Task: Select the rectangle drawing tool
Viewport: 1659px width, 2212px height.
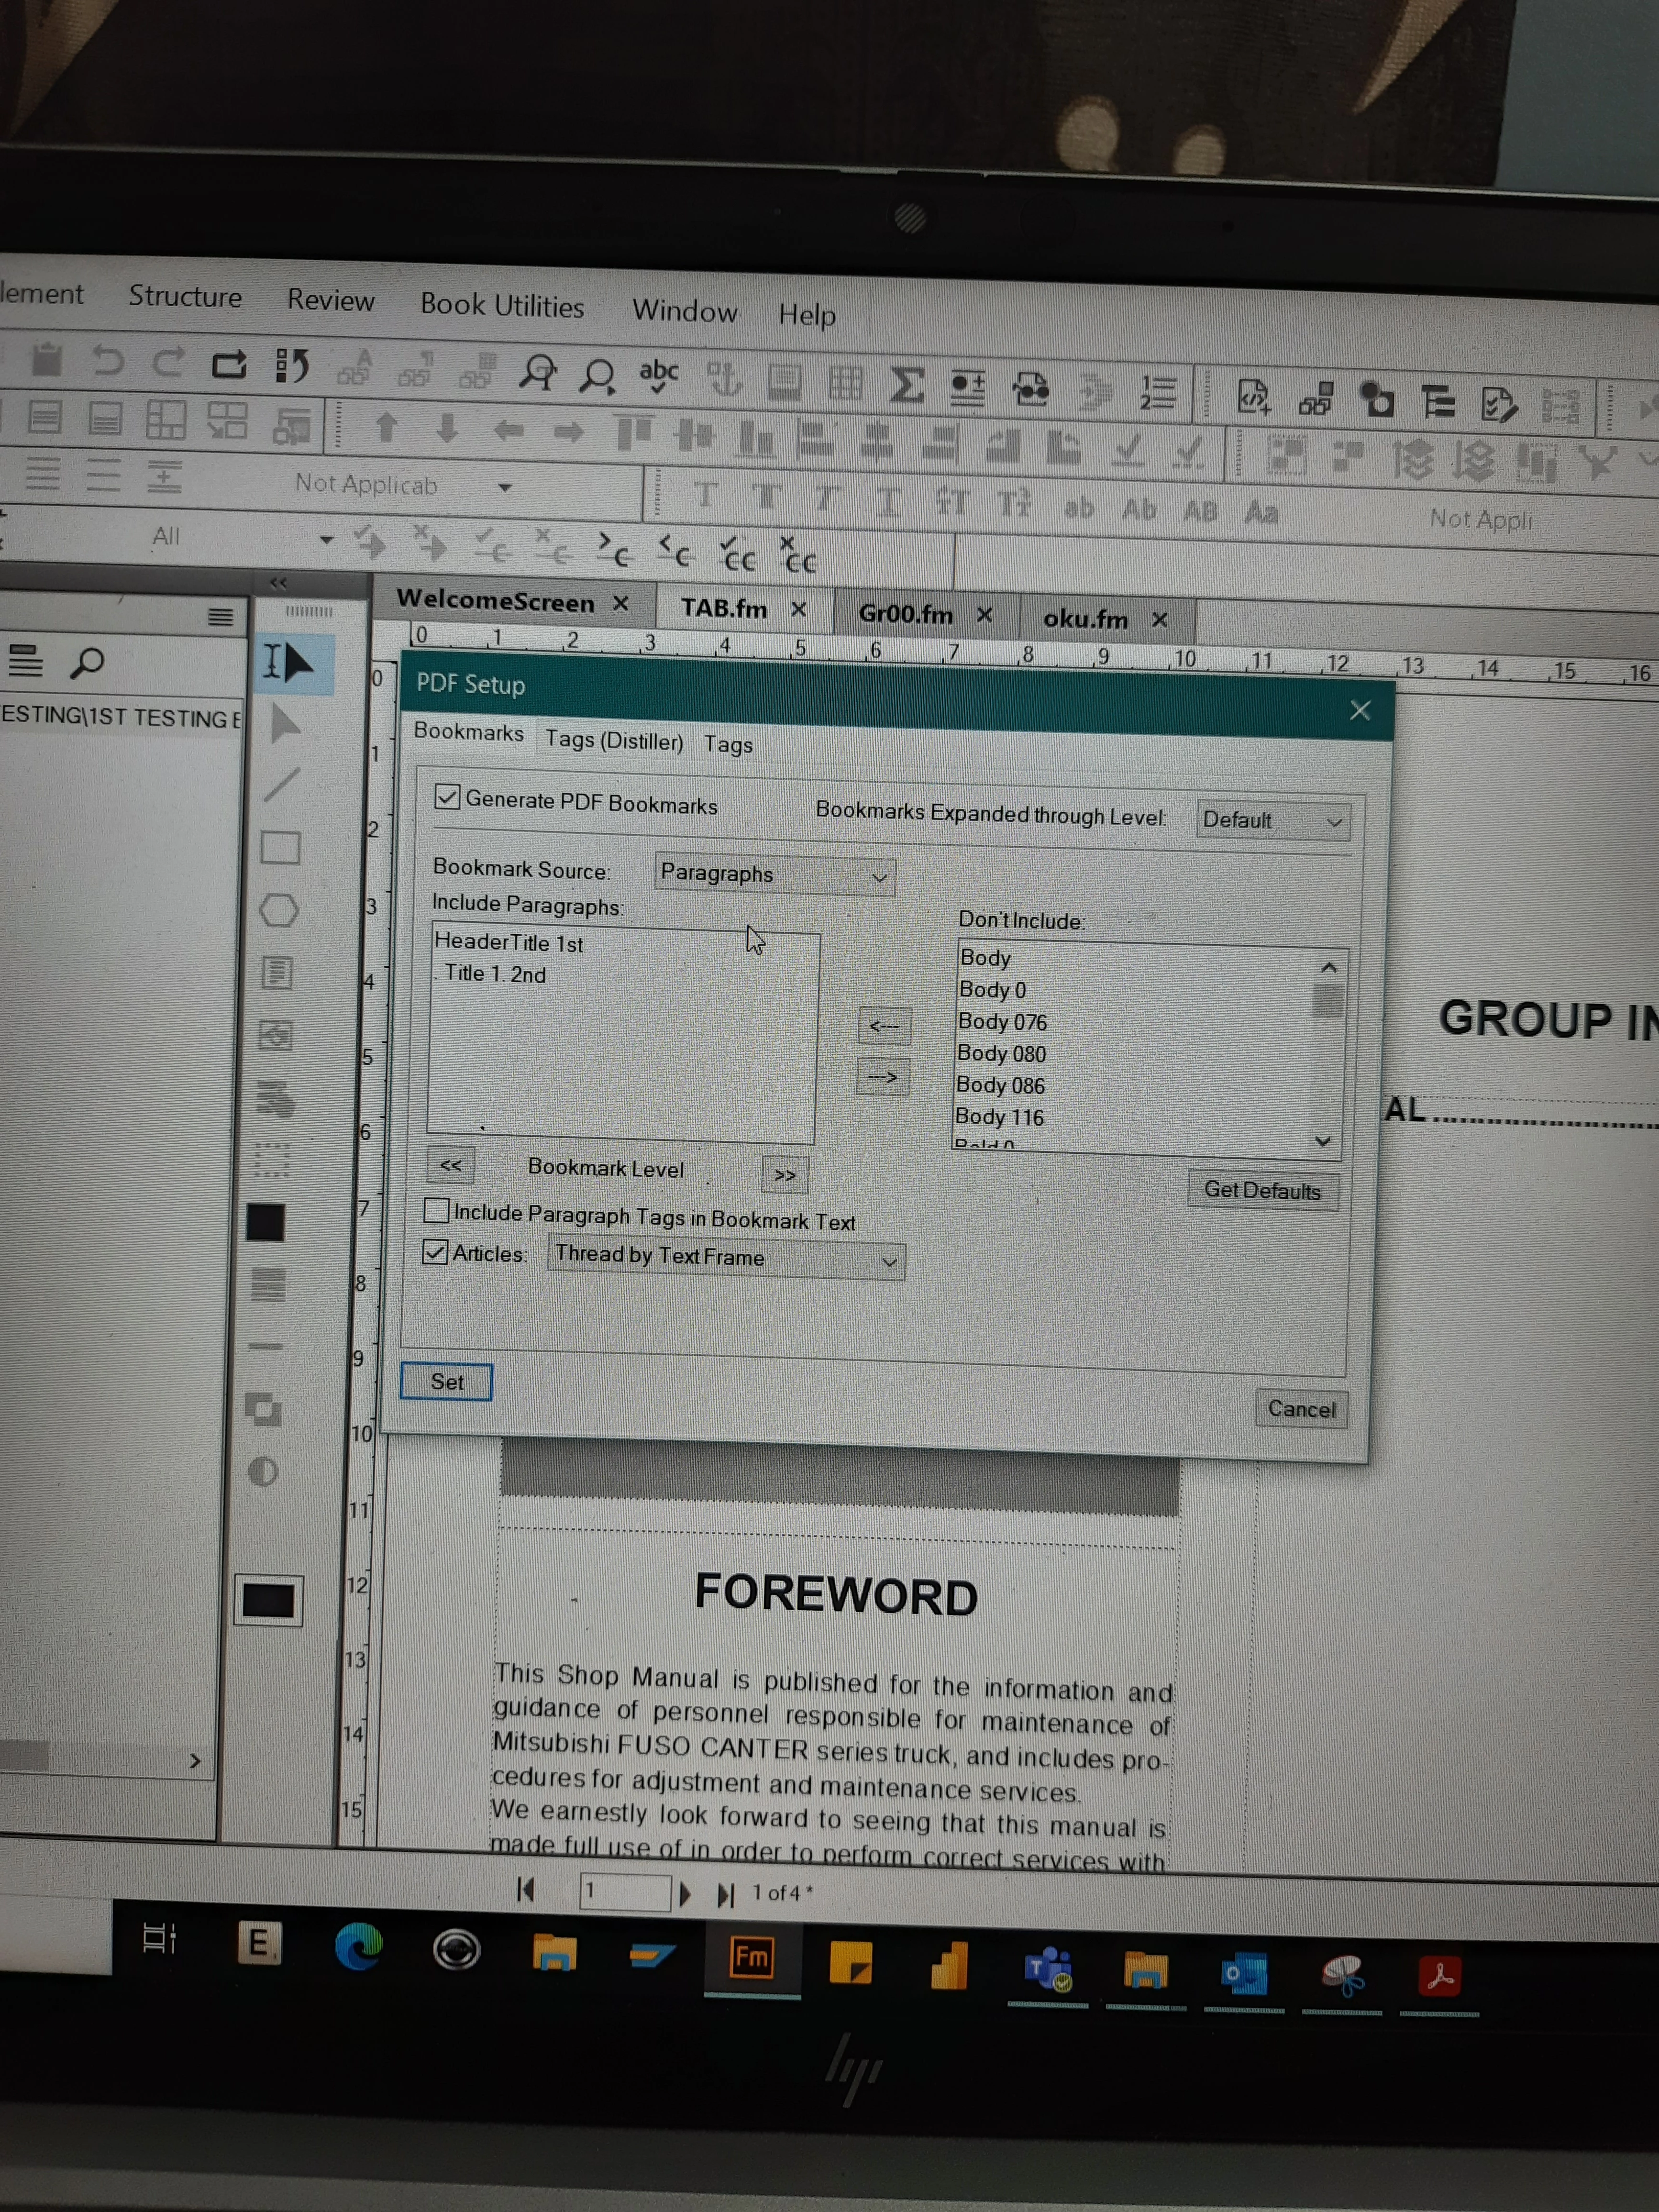Action: [280, 847]
